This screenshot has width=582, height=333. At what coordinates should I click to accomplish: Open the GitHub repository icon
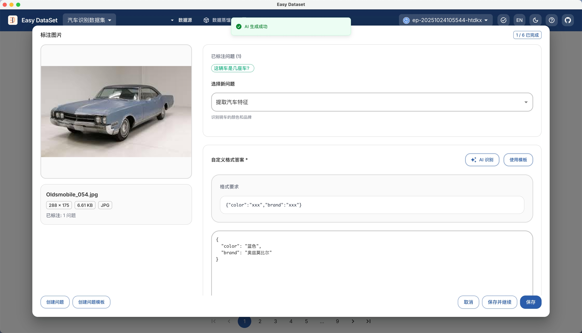pos(568,20)
